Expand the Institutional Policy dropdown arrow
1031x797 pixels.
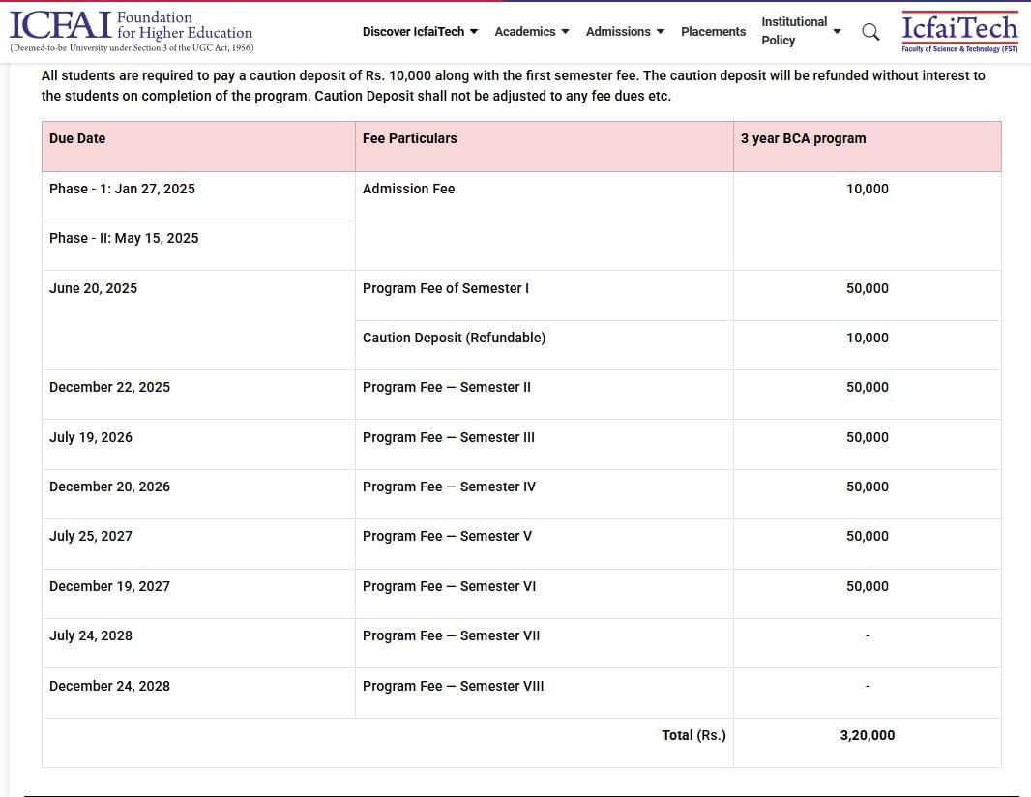pyautogui.click(x=838, y=32)
